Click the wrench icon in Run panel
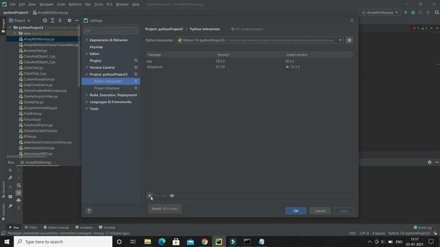 pyautogui.click(x=10, y=178)
